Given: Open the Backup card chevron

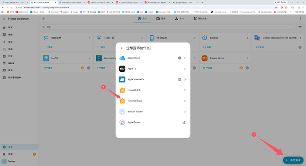Looking at the screenshot, I should [247, 38].
